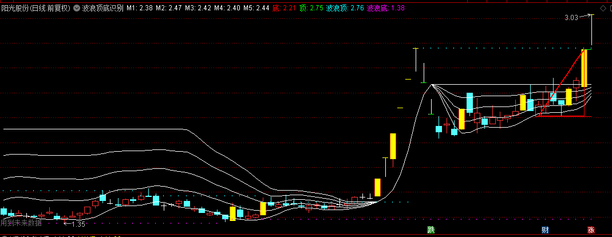Click the M2: 2.47 value
612x237 pixels.
(x=169, y=8)
